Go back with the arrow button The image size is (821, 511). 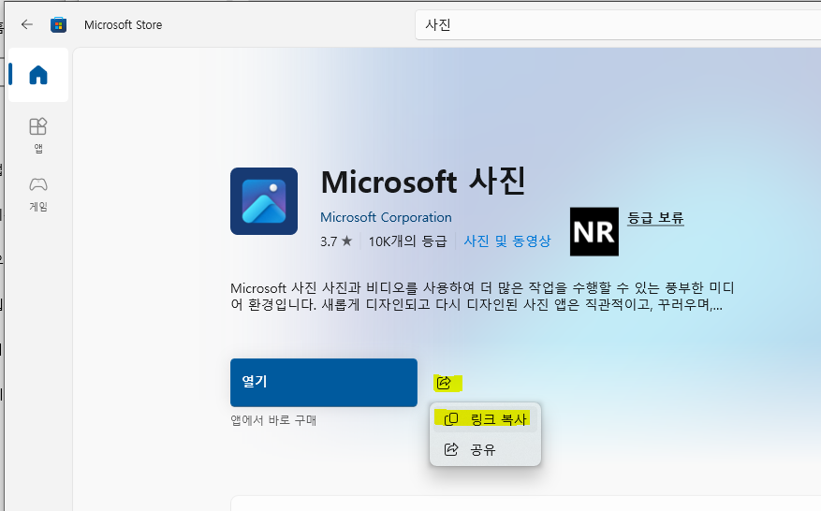pyautogui.click(x=27, y=24)
